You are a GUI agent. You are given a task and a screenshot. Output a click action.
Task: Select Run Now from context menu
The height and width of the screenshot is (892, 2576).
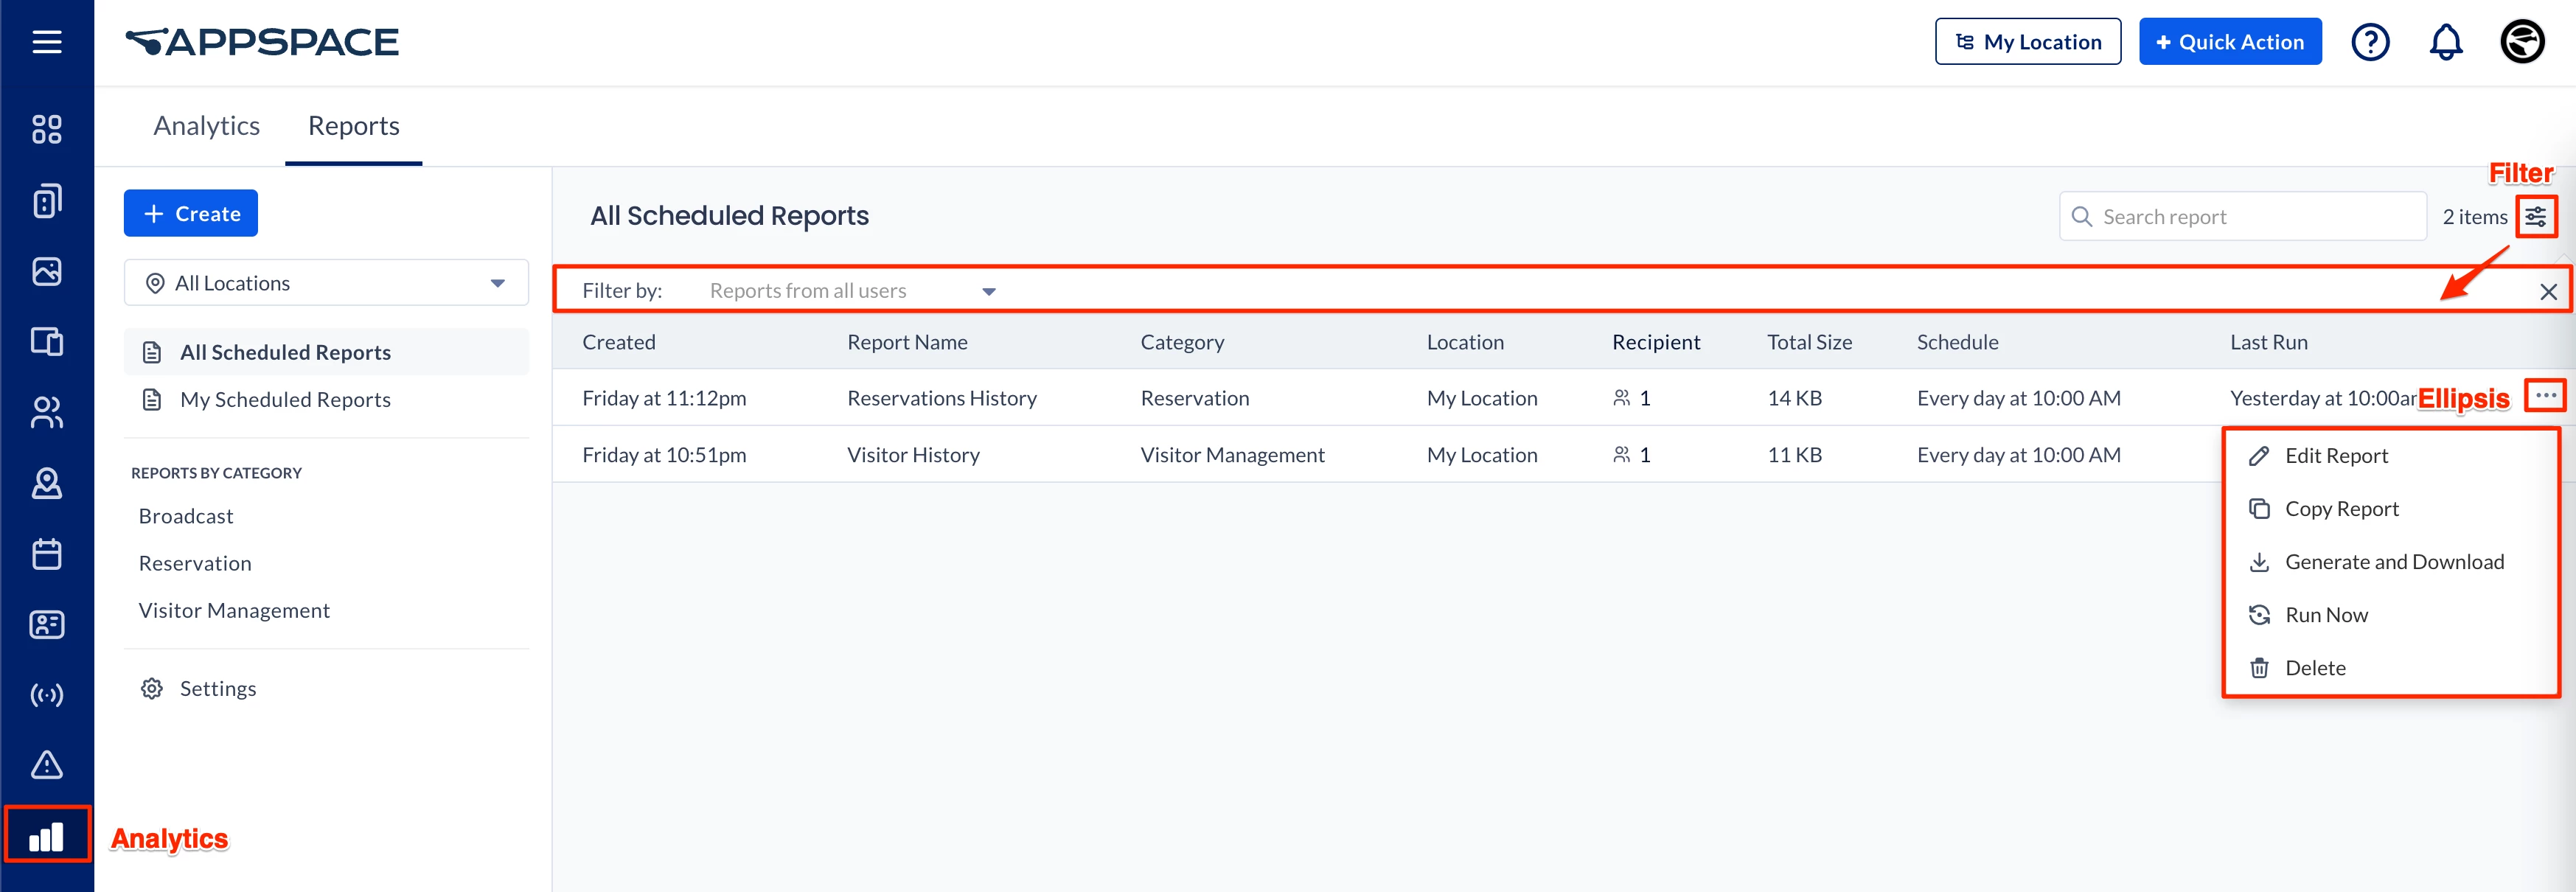[2326, 615]
